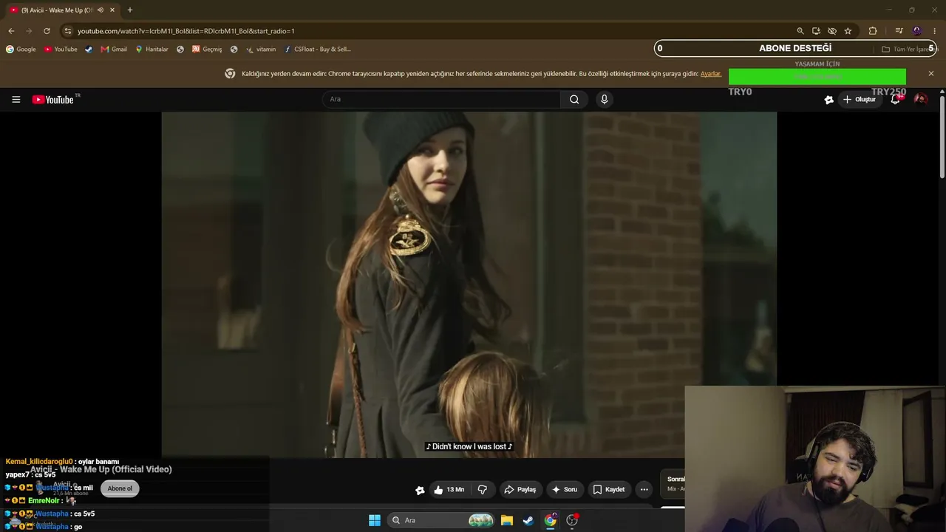Open YouTube notifications bell
Screen dimensions: 946x532
pyautogui.click(x=895, y=99)
